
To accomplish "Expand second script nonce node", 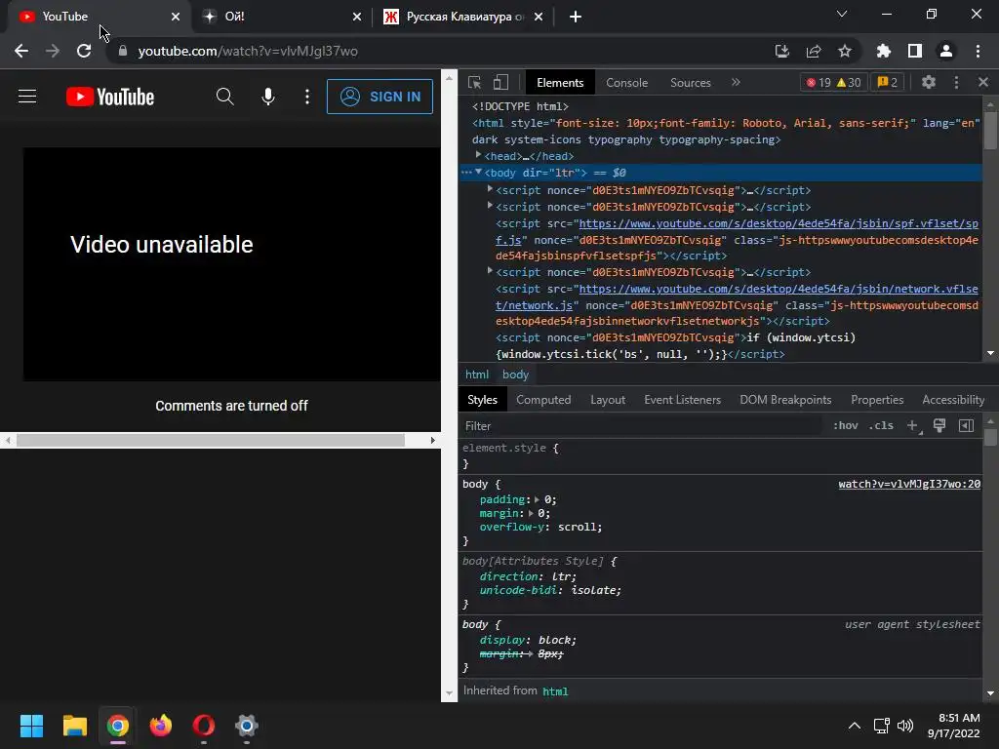I will point(490,206).
